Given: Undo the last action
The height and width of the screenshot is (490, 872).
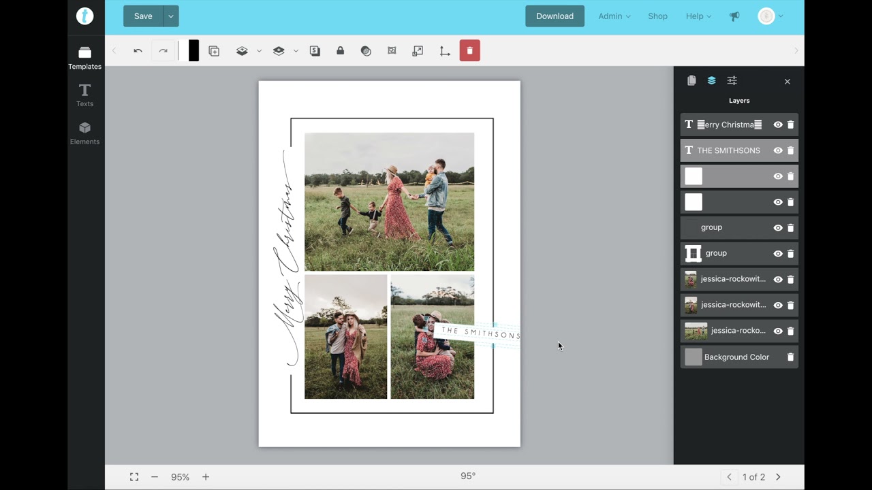Looking at the screenshot, I should point(138,50).
